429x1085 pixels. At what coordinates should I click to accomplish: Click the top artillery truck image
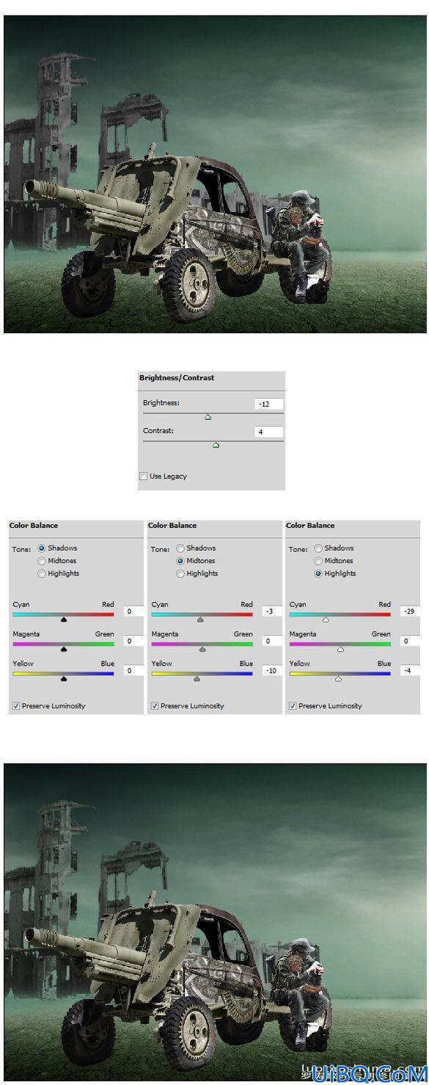(x=215, y=174)
